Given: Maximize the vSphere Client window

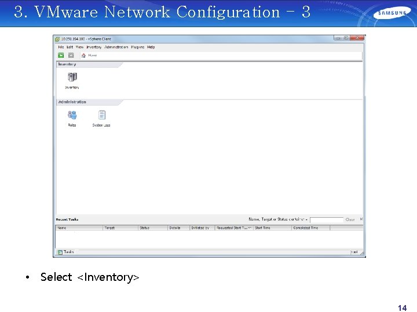Looking at the screenshot, I should (x=346, y=38).
